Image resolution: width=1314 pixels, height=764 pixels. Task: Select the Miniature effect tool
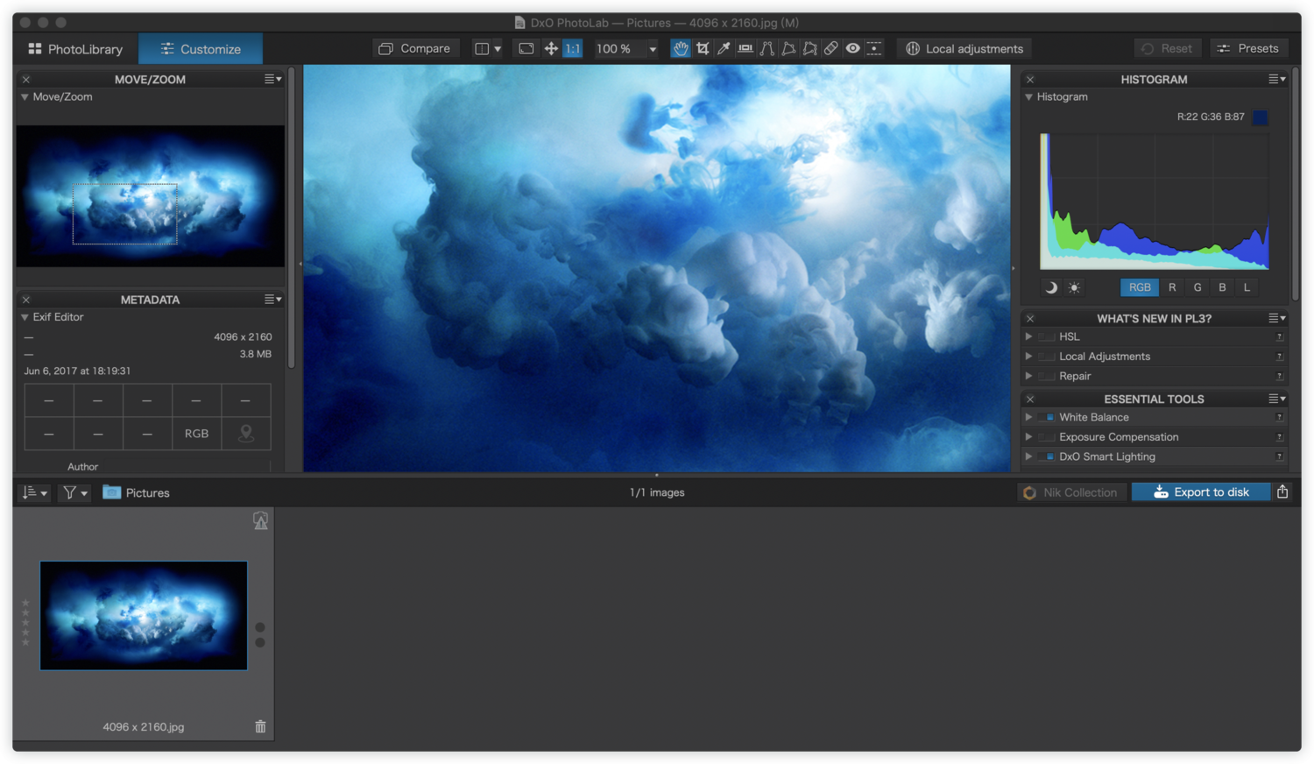[x=874, y=49]
